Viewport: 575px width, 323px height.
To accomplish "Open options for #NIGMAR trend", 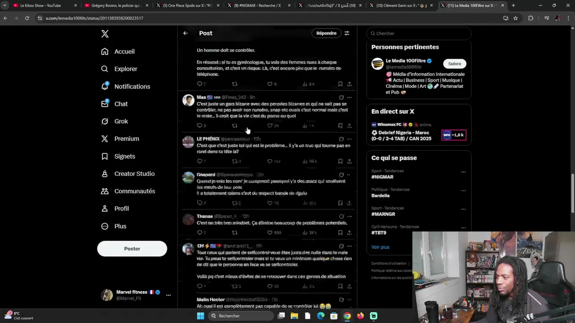I will (463, 172).
